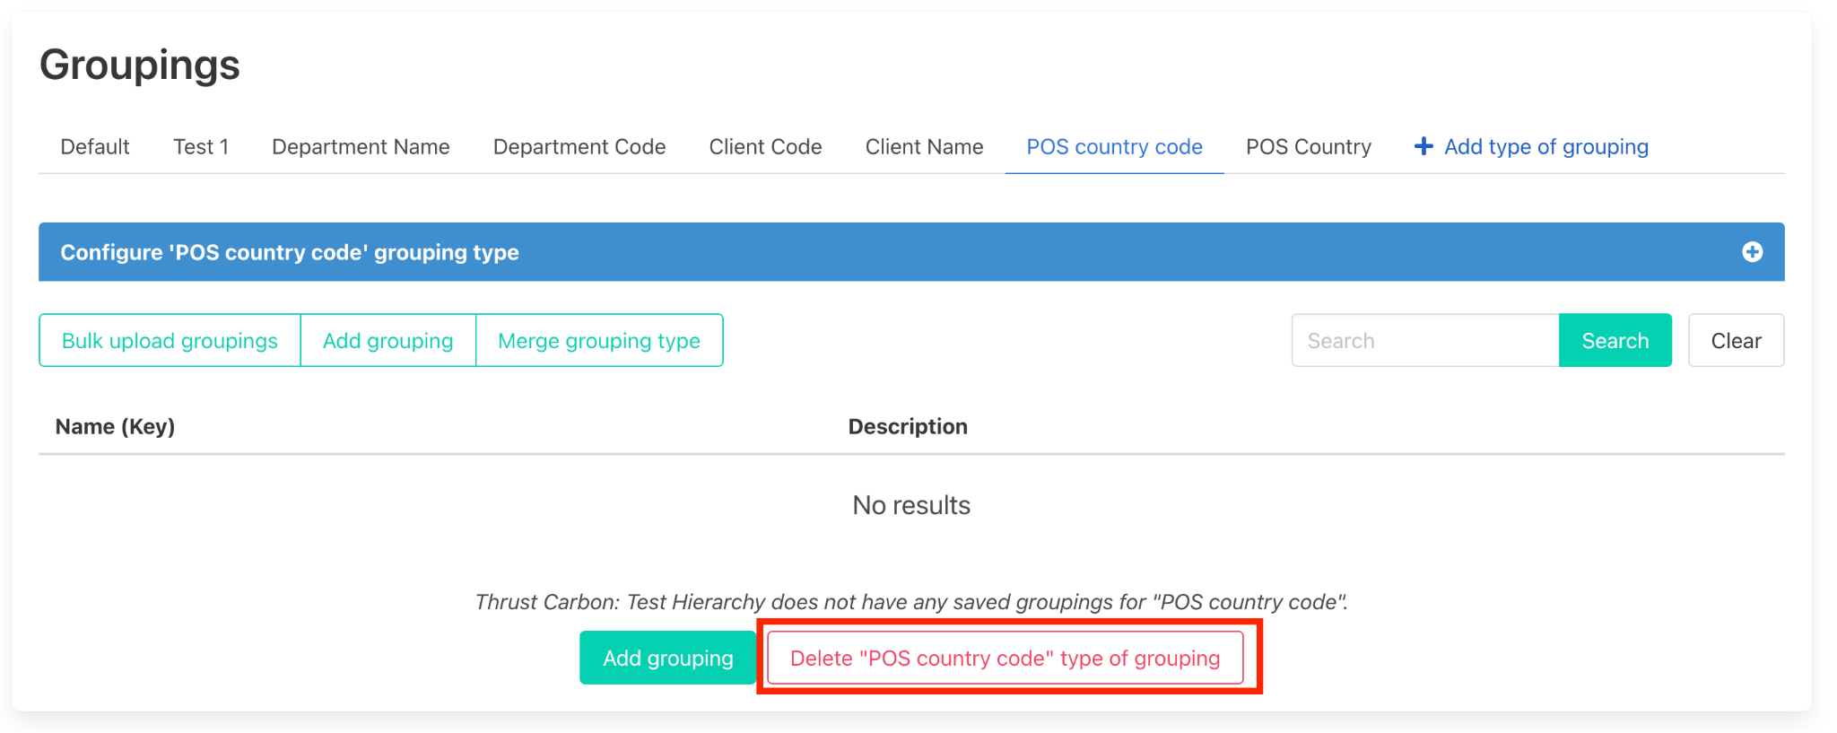Open the Test 1 tab
Screen dimensions: 1837x733
click(201, 146)
